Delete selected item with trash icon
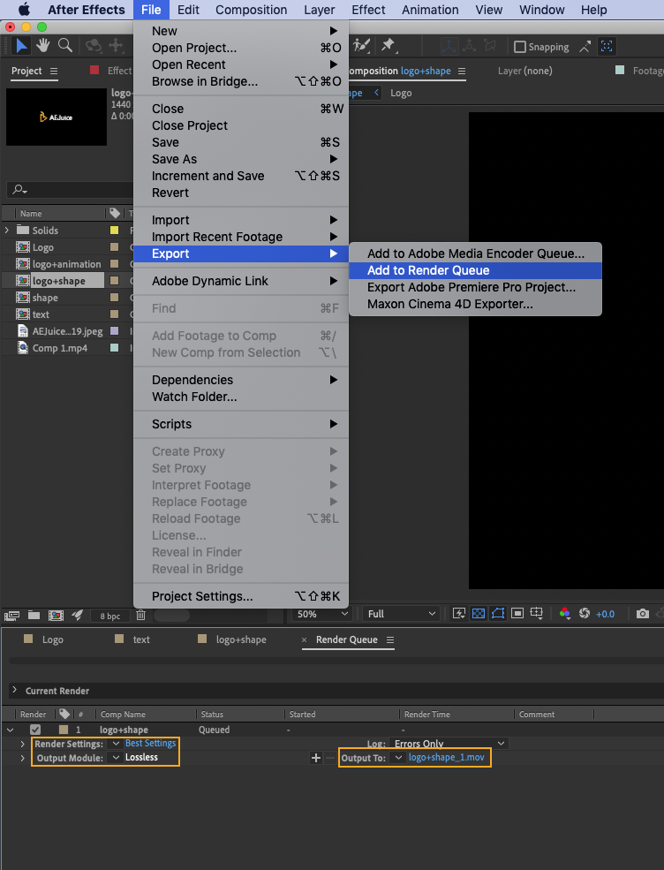The height and width of the screenshot is (870, 664). coord(140,615)
